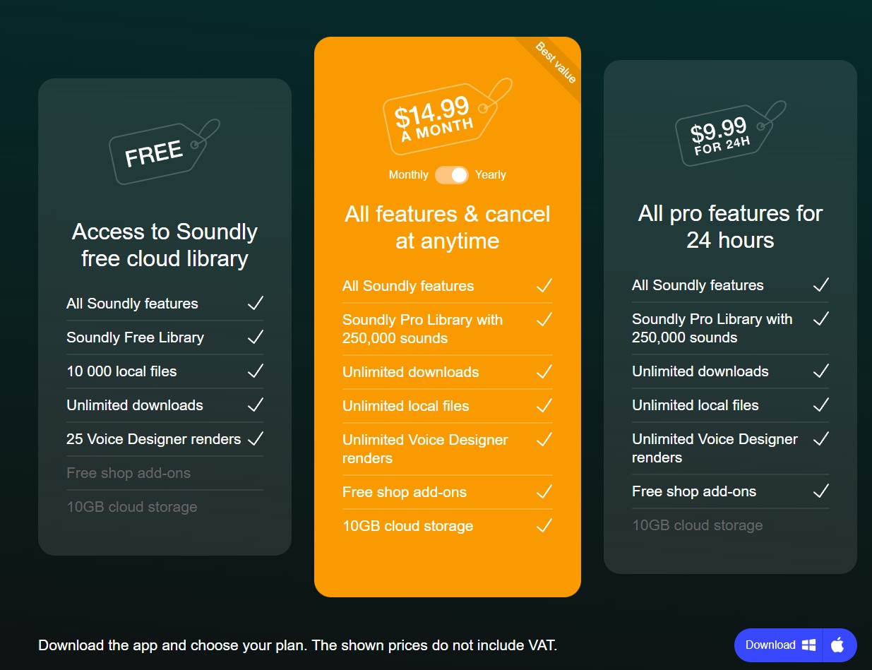Select the Monthly billing label

[x=408, y=175]
